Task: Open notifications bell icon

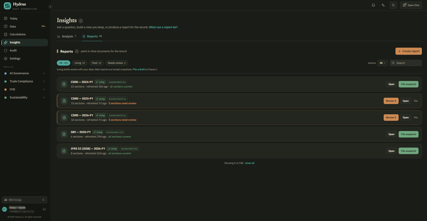Action: point(373,5)
